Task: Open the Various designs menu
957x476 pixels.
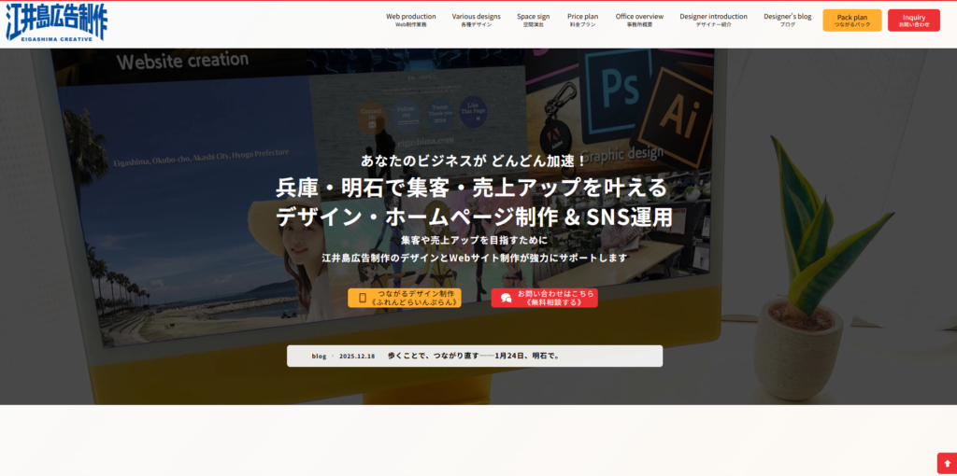Action: 476,20
